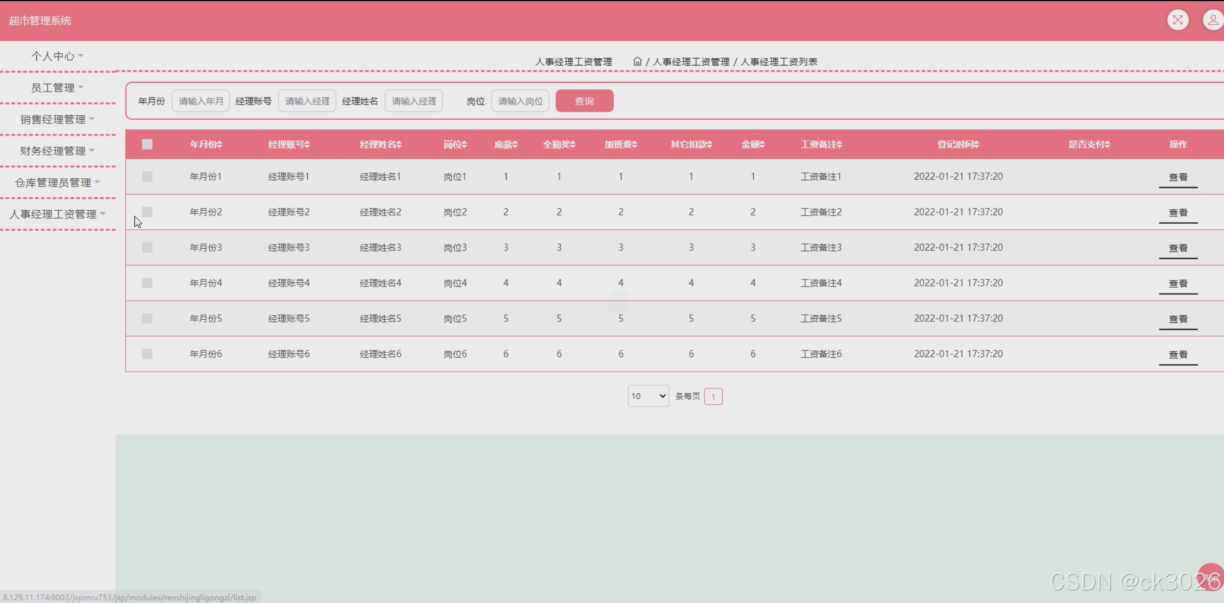The height and width of the screenshot is (603, 1224).
Task: Sort table by 年月份 column arrows
Action: (x=220, y=145)
